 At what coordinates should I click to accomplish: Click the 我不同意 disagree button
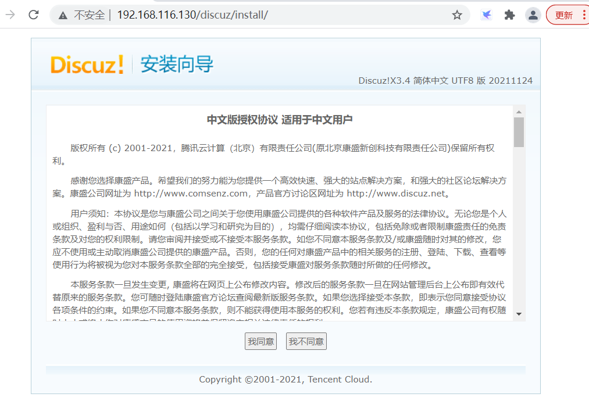click(306, 341)
